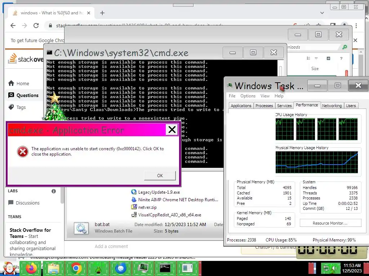Close the Stack Overflow tab in Chrome
Image resolution: width=369 pixels, height=276 pixels.
pyautogui.click(x=89, y=13)
